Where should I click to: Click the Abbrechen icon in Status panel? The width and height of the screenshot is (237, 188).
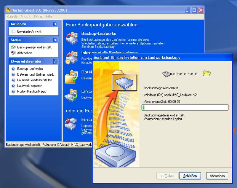[x=13, y=53]
